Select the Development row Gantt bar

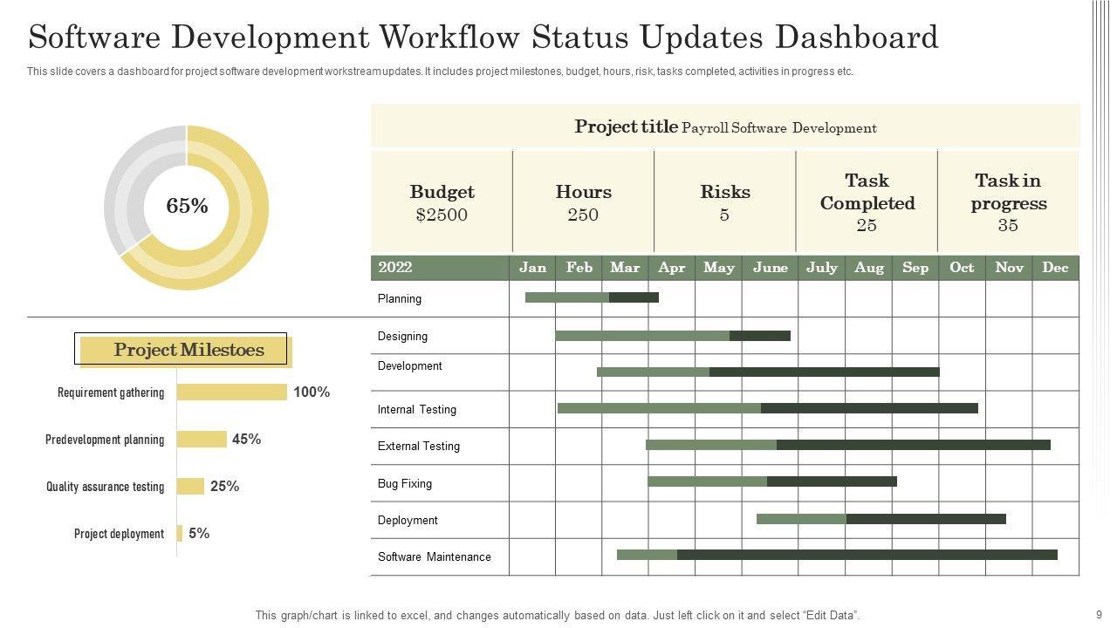coord(768,372)
